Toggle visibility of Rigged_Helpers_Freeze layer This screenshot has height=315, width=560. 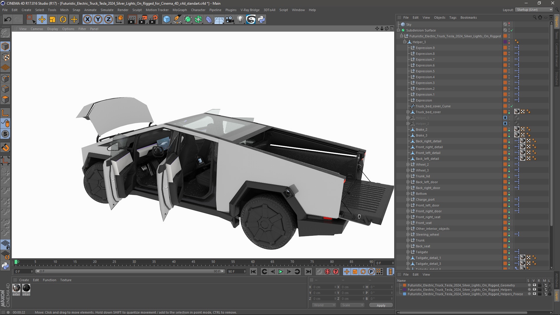click(534, 294)
